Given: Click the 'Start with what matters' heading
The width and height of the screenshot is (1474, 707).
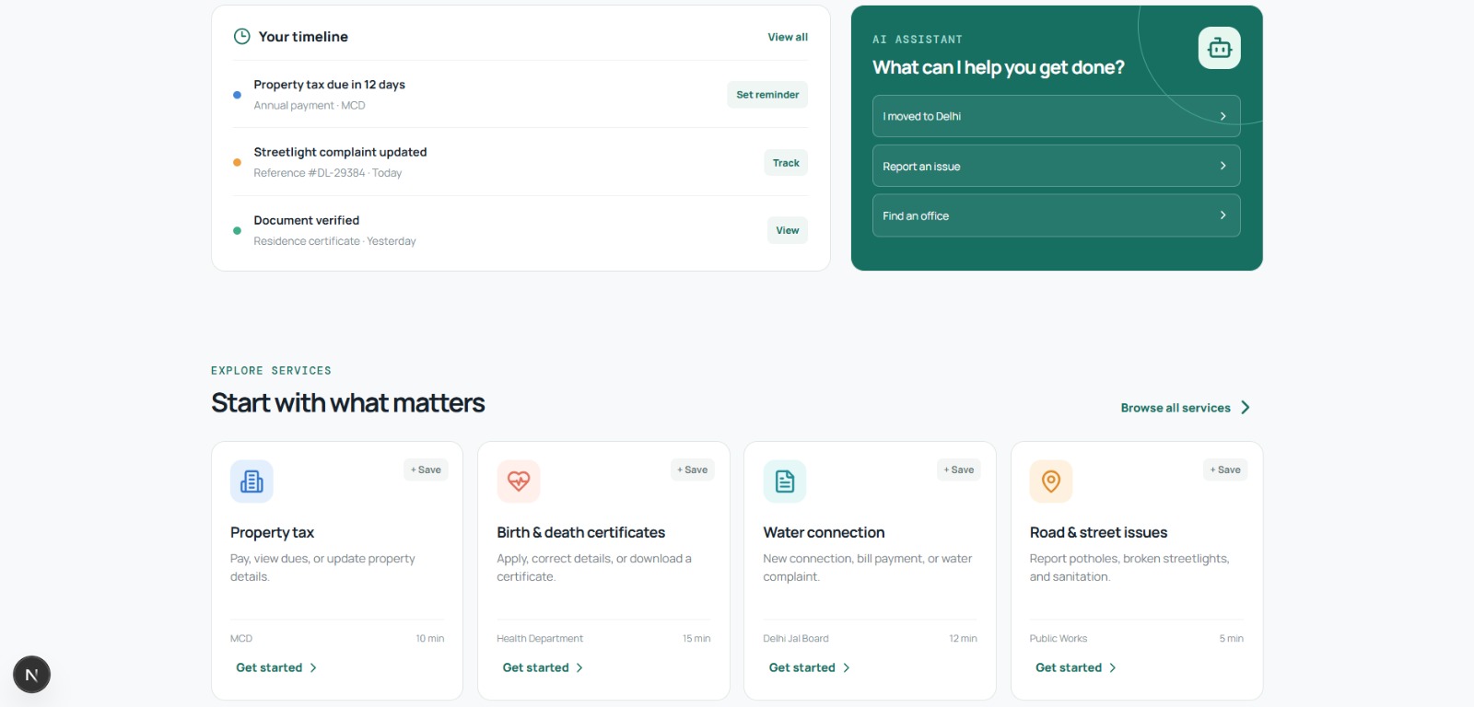Looking at the screenshot, I should 348,403.
